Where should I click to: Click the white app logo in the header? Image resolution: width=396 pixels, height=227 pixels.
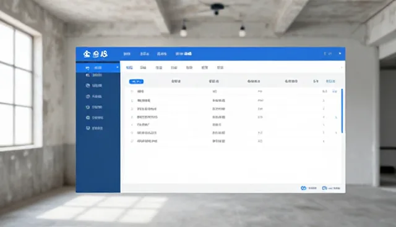pyautogui.click(x=95, y=54)
